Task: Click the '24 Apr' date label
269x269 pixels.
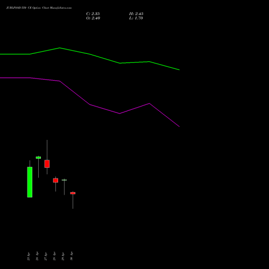Action: click(x=37, y=256)
